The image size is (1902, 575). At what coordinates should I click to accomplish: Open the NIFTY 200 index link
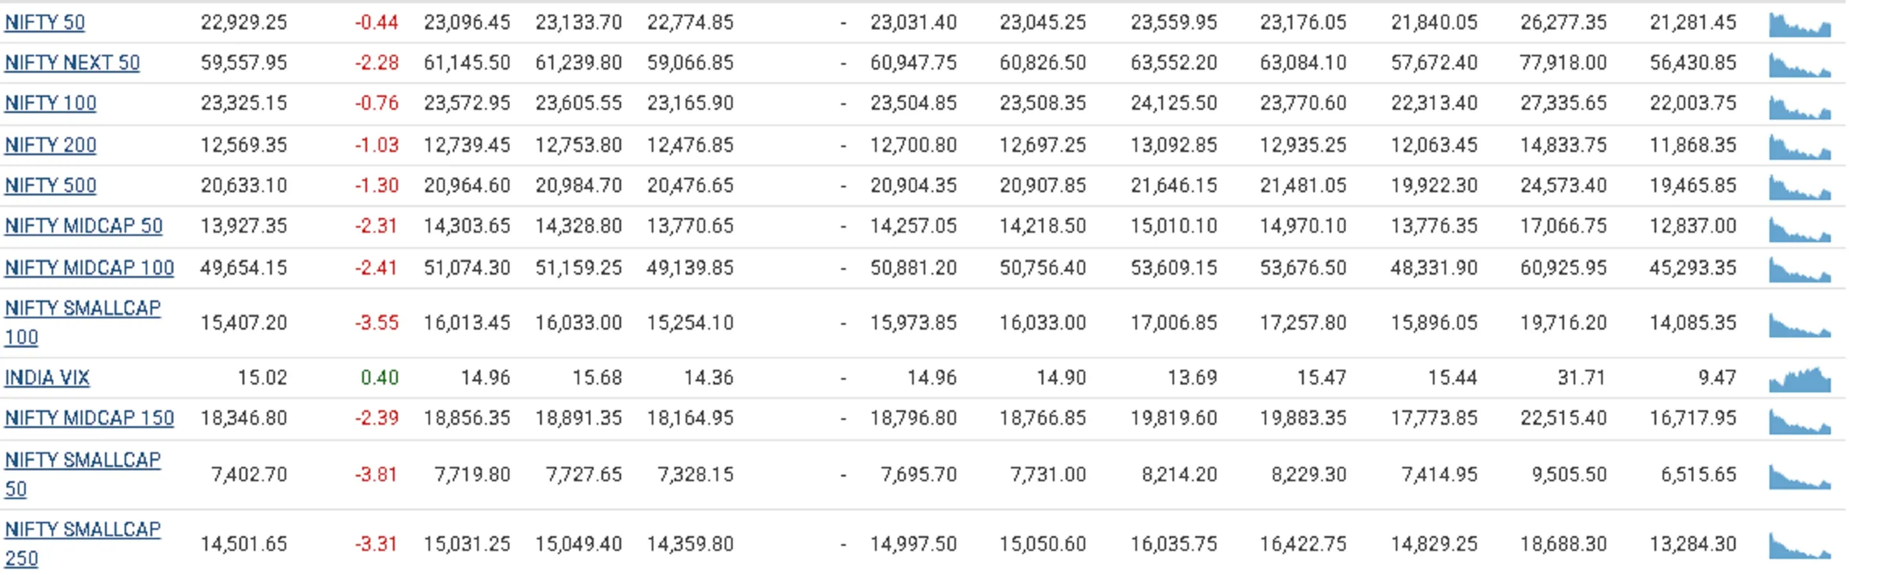click(50, 145)
